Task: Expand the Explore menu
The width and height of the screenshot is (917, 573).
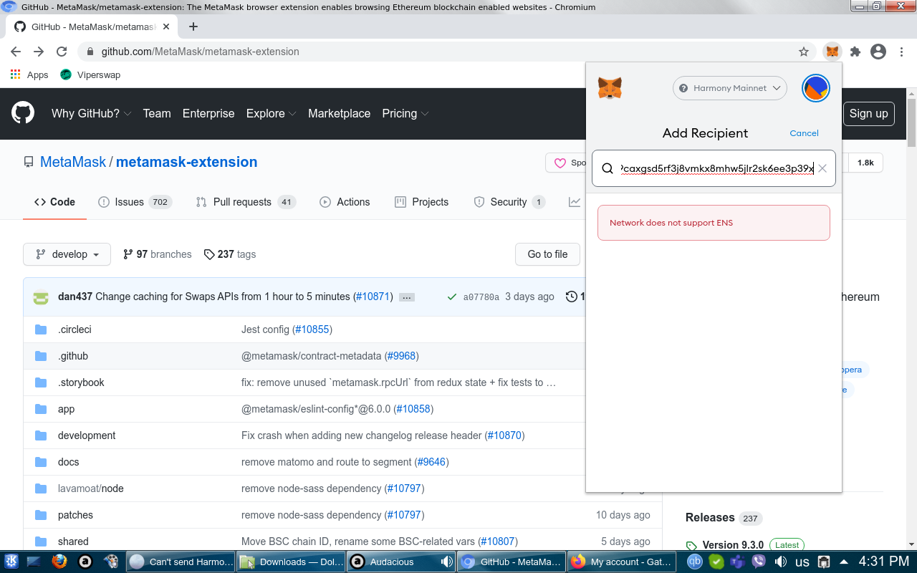Action: [271, 113]
